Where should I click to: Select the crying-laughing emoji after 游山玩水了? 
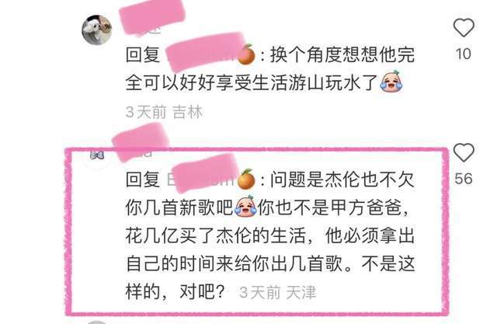coord(391,82)
